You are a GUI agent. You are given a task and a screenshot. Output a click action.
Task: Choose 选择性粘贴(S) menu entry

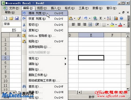coord(45,47)
